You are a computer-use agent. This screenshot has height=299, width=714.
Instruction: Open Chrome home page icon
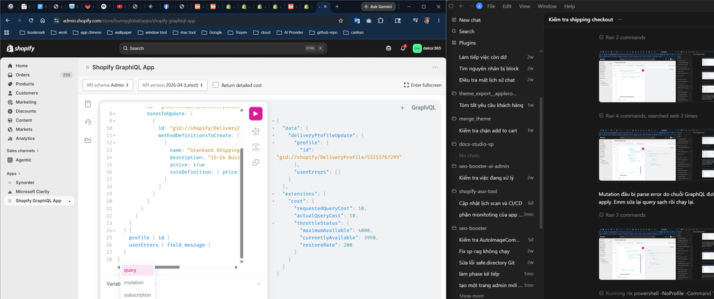pyautogui.click(x=43, y=20)
